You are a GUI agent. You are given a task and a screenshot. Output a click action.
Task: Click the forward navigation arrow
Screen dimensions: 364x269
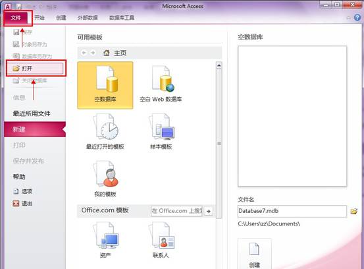click(x=93, y=53)
